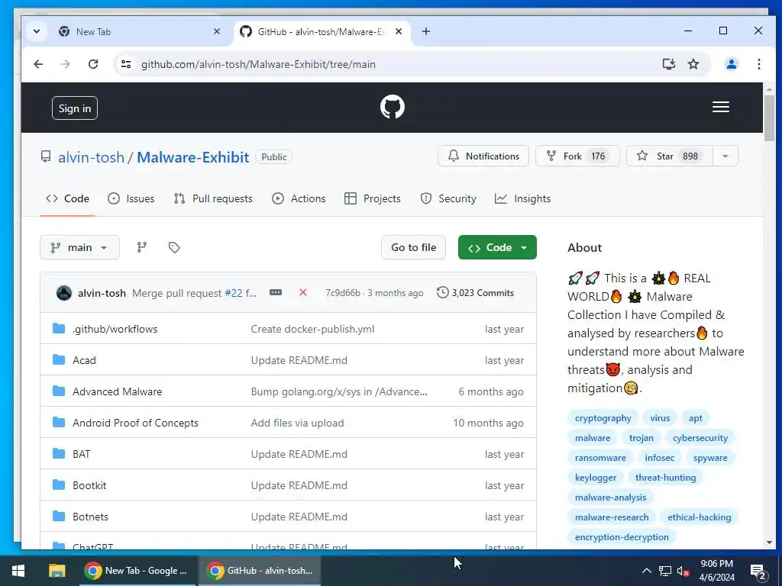Click the Sign in button
The image size is (782, 586).
[x=75, y=108]
